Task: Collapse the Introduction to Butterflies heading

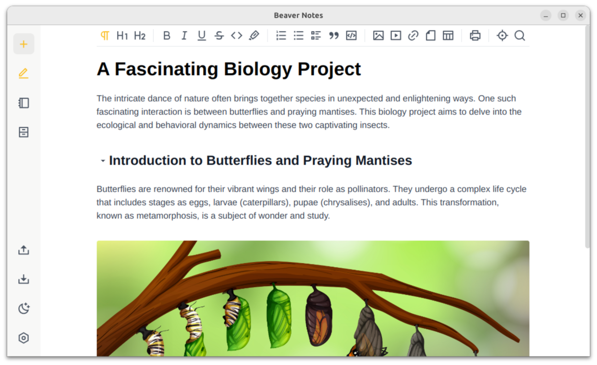Action: [103, 161]
